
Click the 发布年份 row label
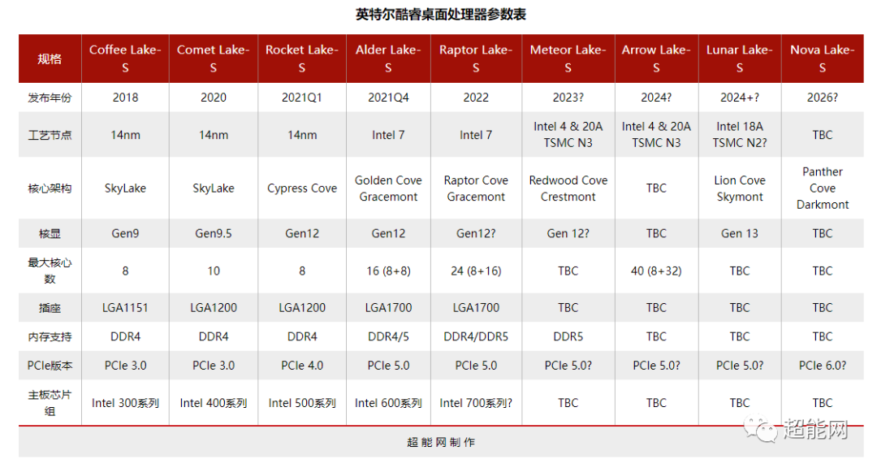tap(50, 97)
